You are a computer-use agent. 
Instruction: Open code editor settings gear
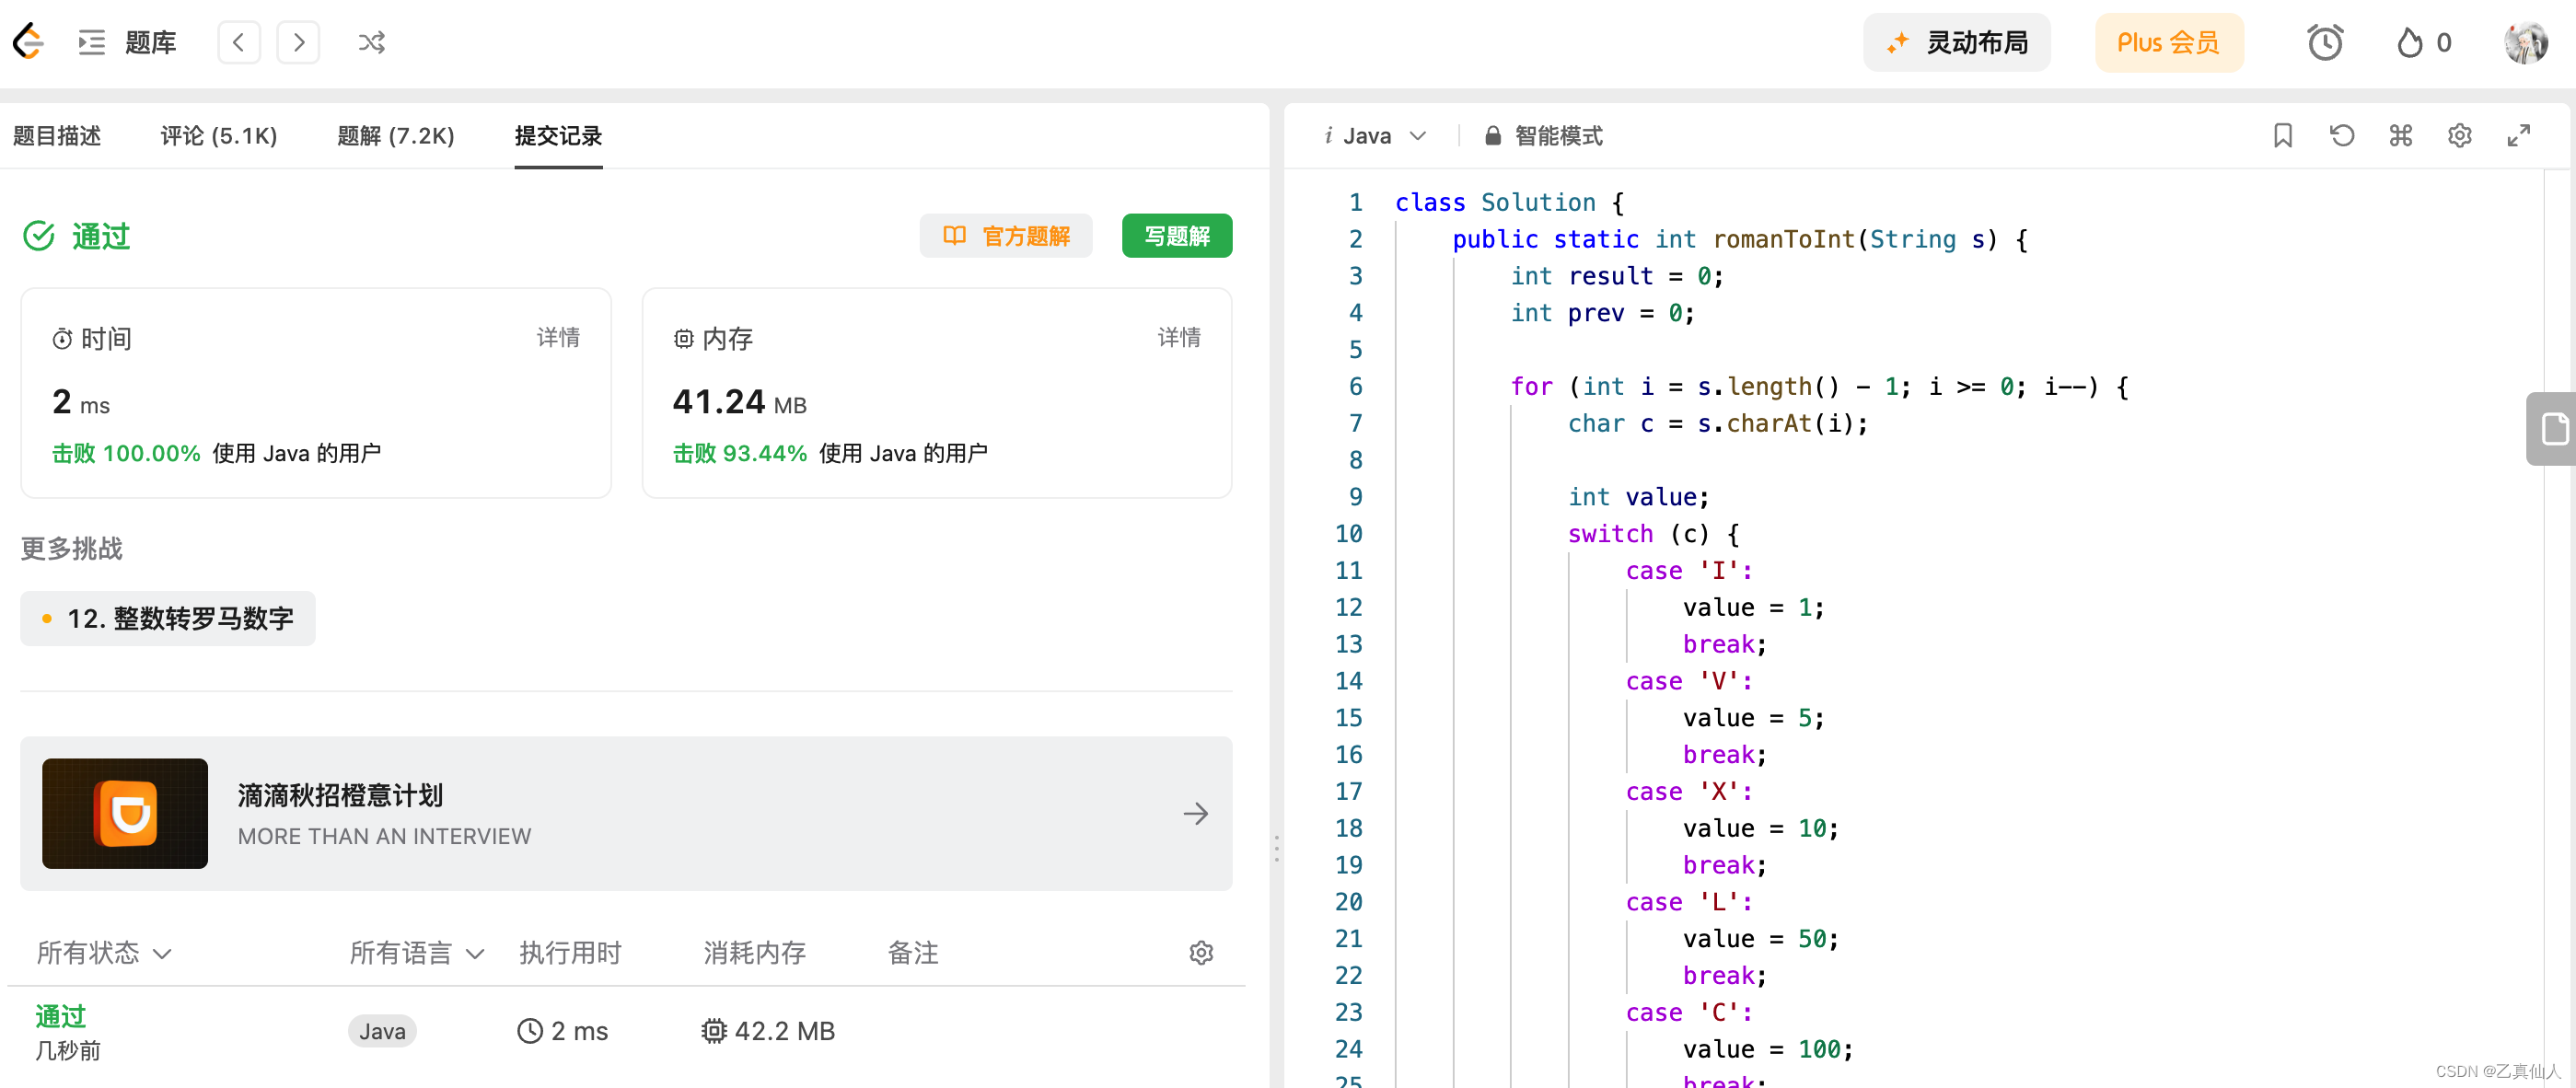point(2460,135)
